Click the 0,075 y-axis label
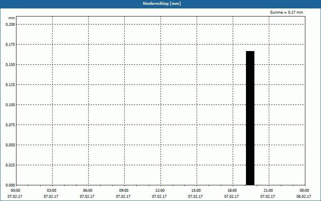321x201 pixels. pos(10,125)
